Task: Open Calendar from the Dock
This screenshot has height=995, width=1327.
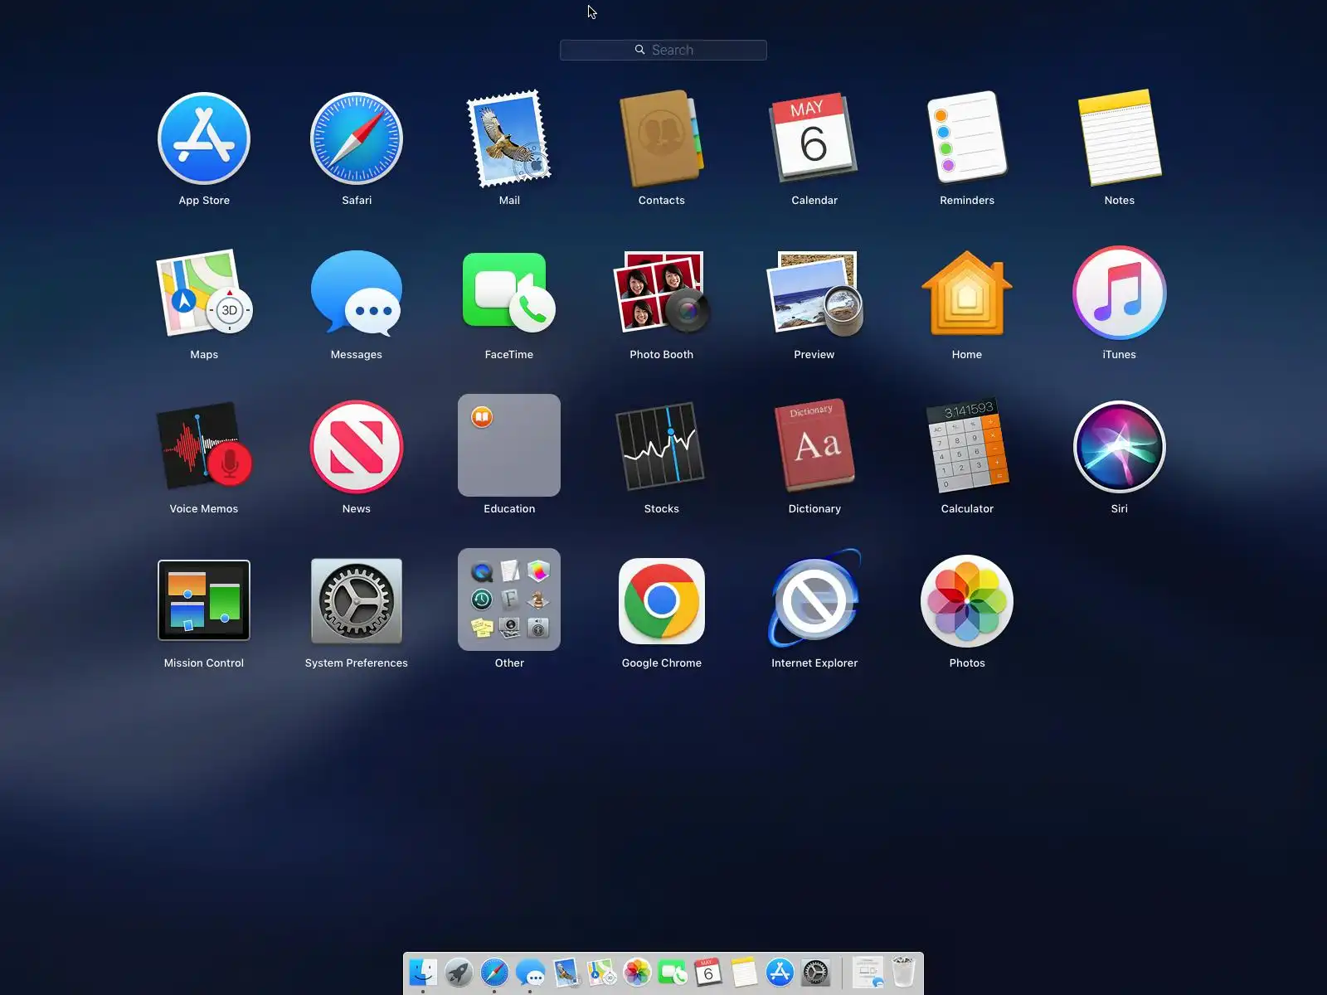Action: click(708, 972)
